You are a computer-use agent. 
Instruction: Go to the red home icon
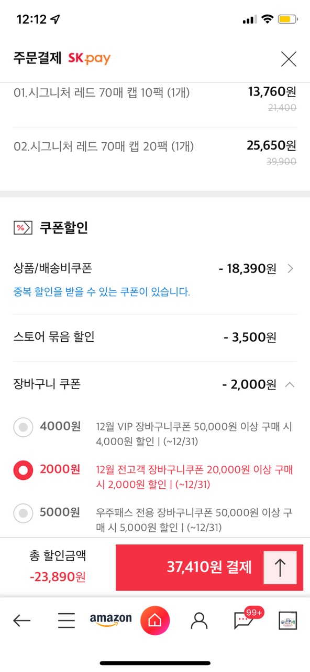[155, 621]
